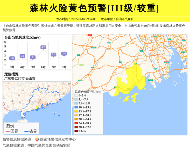Click the 2.8 data label at 8时
This screenshot has width=190, height=149.
point(64,54)
